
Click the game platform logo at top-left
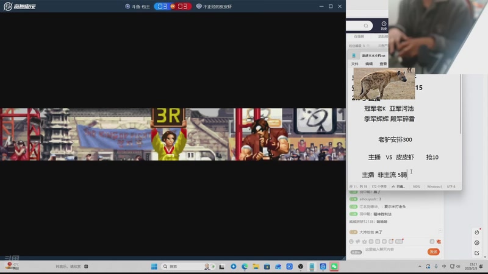tap(20, 6)
